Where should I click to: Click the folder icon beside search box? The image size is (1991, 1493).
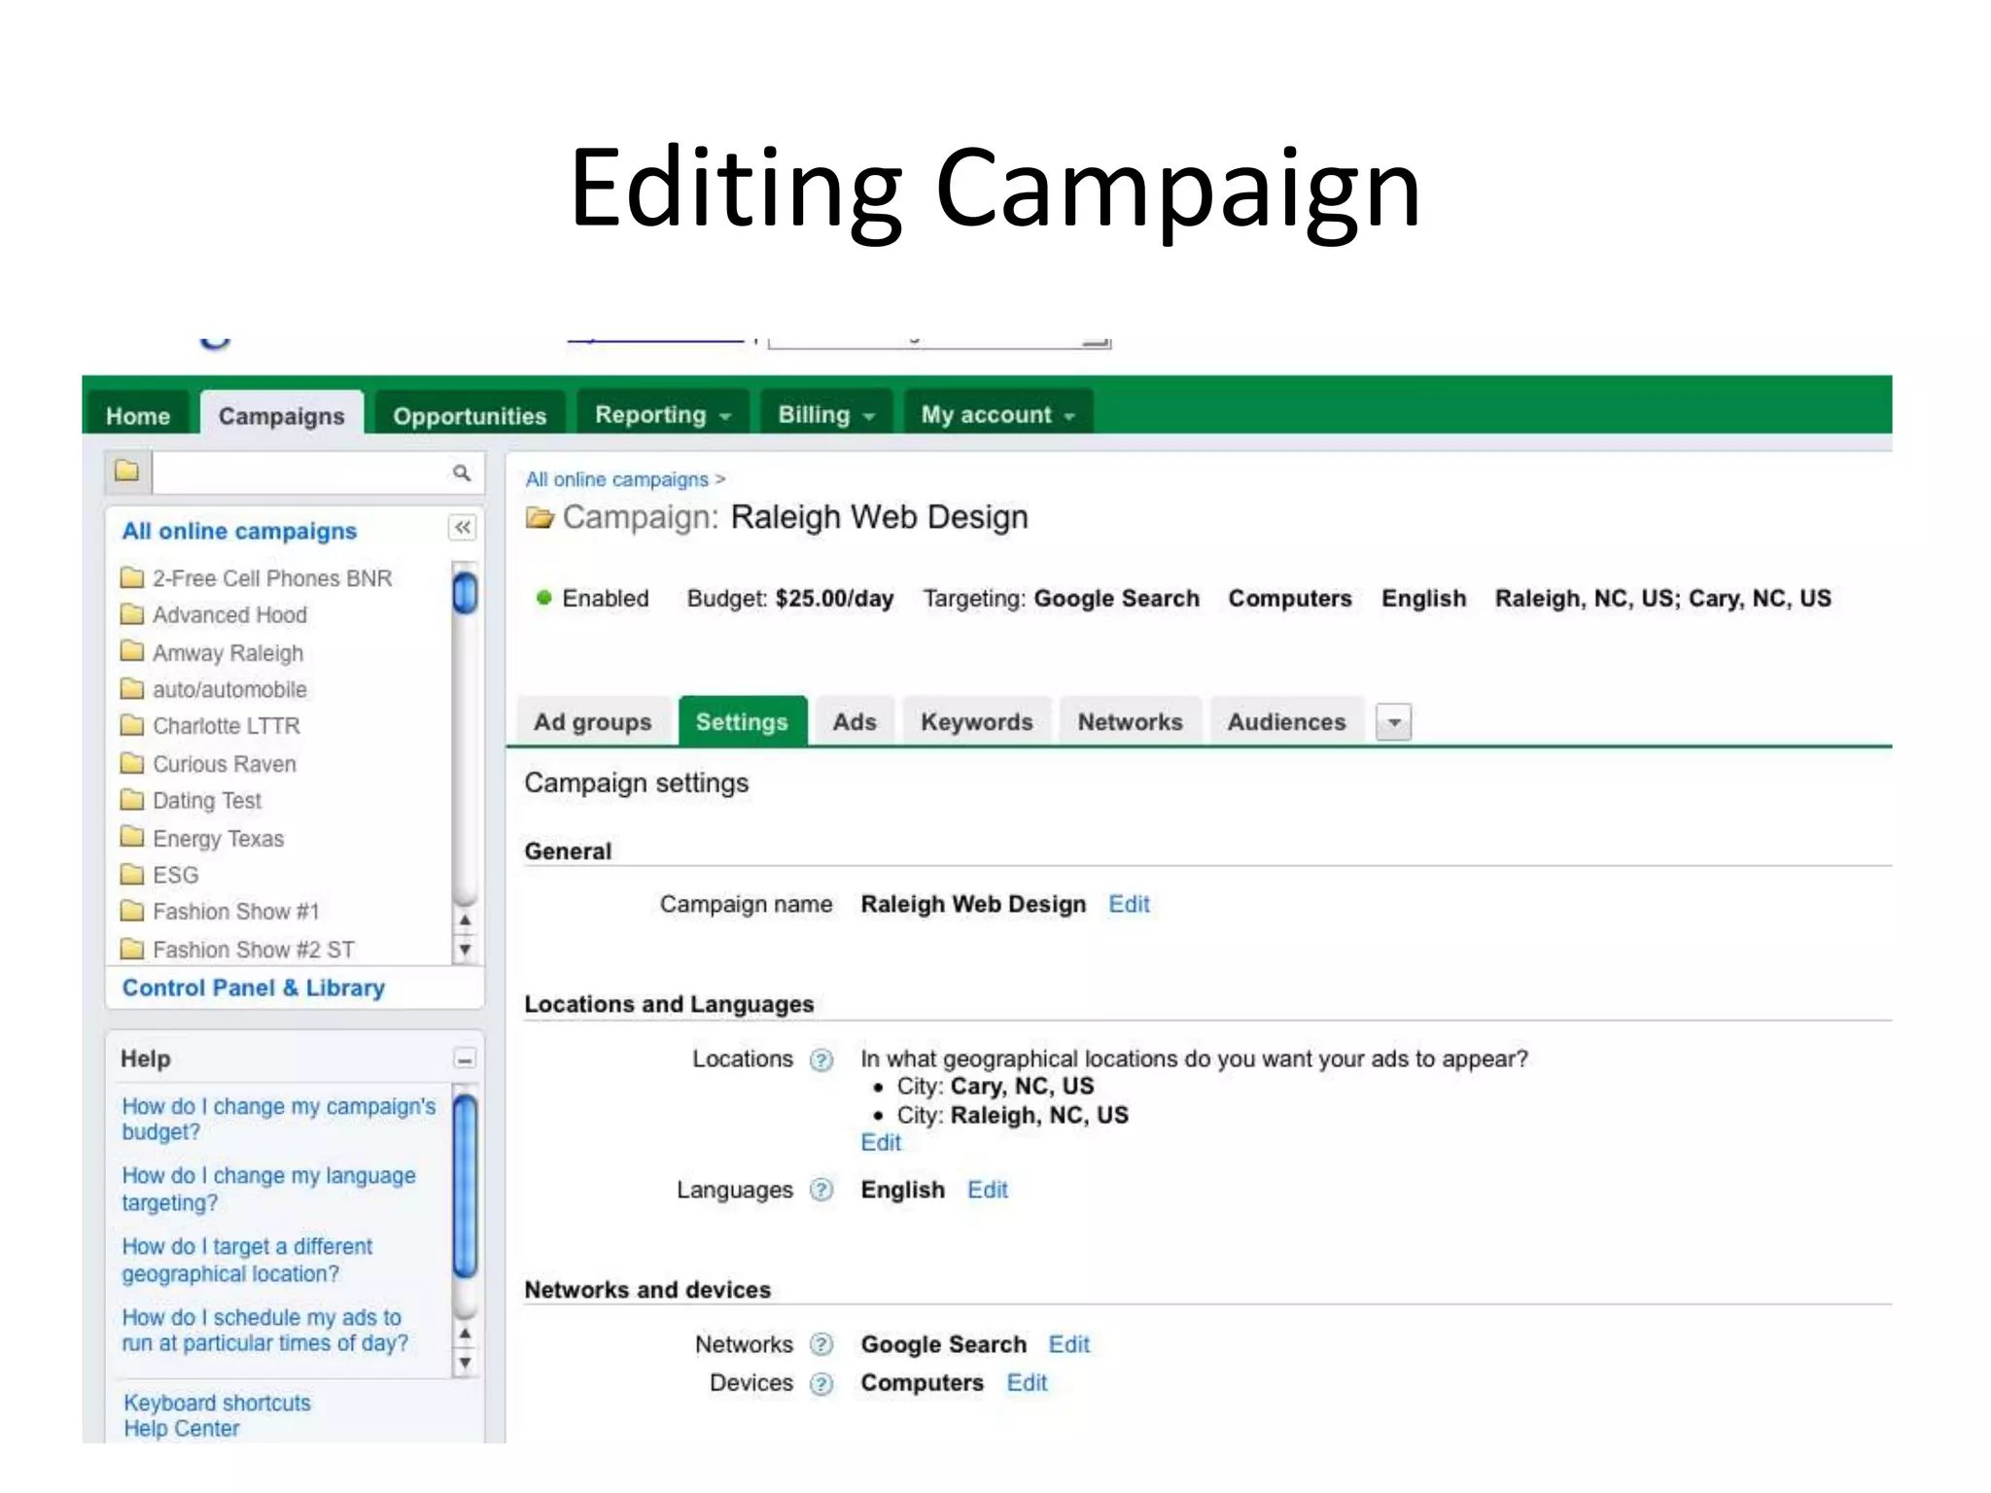point(127,472)
